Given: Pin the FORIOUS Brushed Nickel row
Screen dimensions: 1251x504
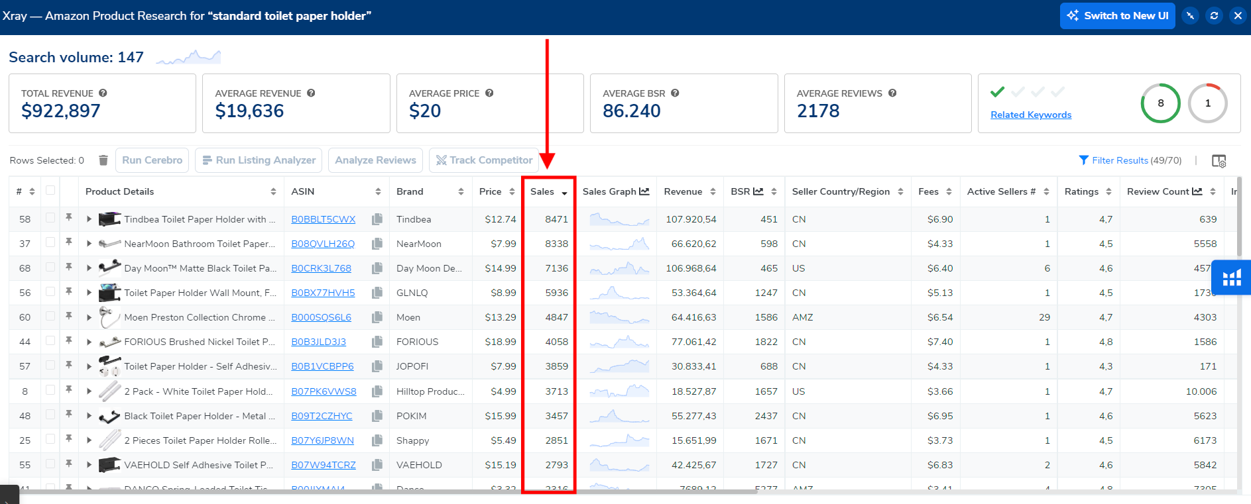Looking at the screenshot, I should click(69, 340).
